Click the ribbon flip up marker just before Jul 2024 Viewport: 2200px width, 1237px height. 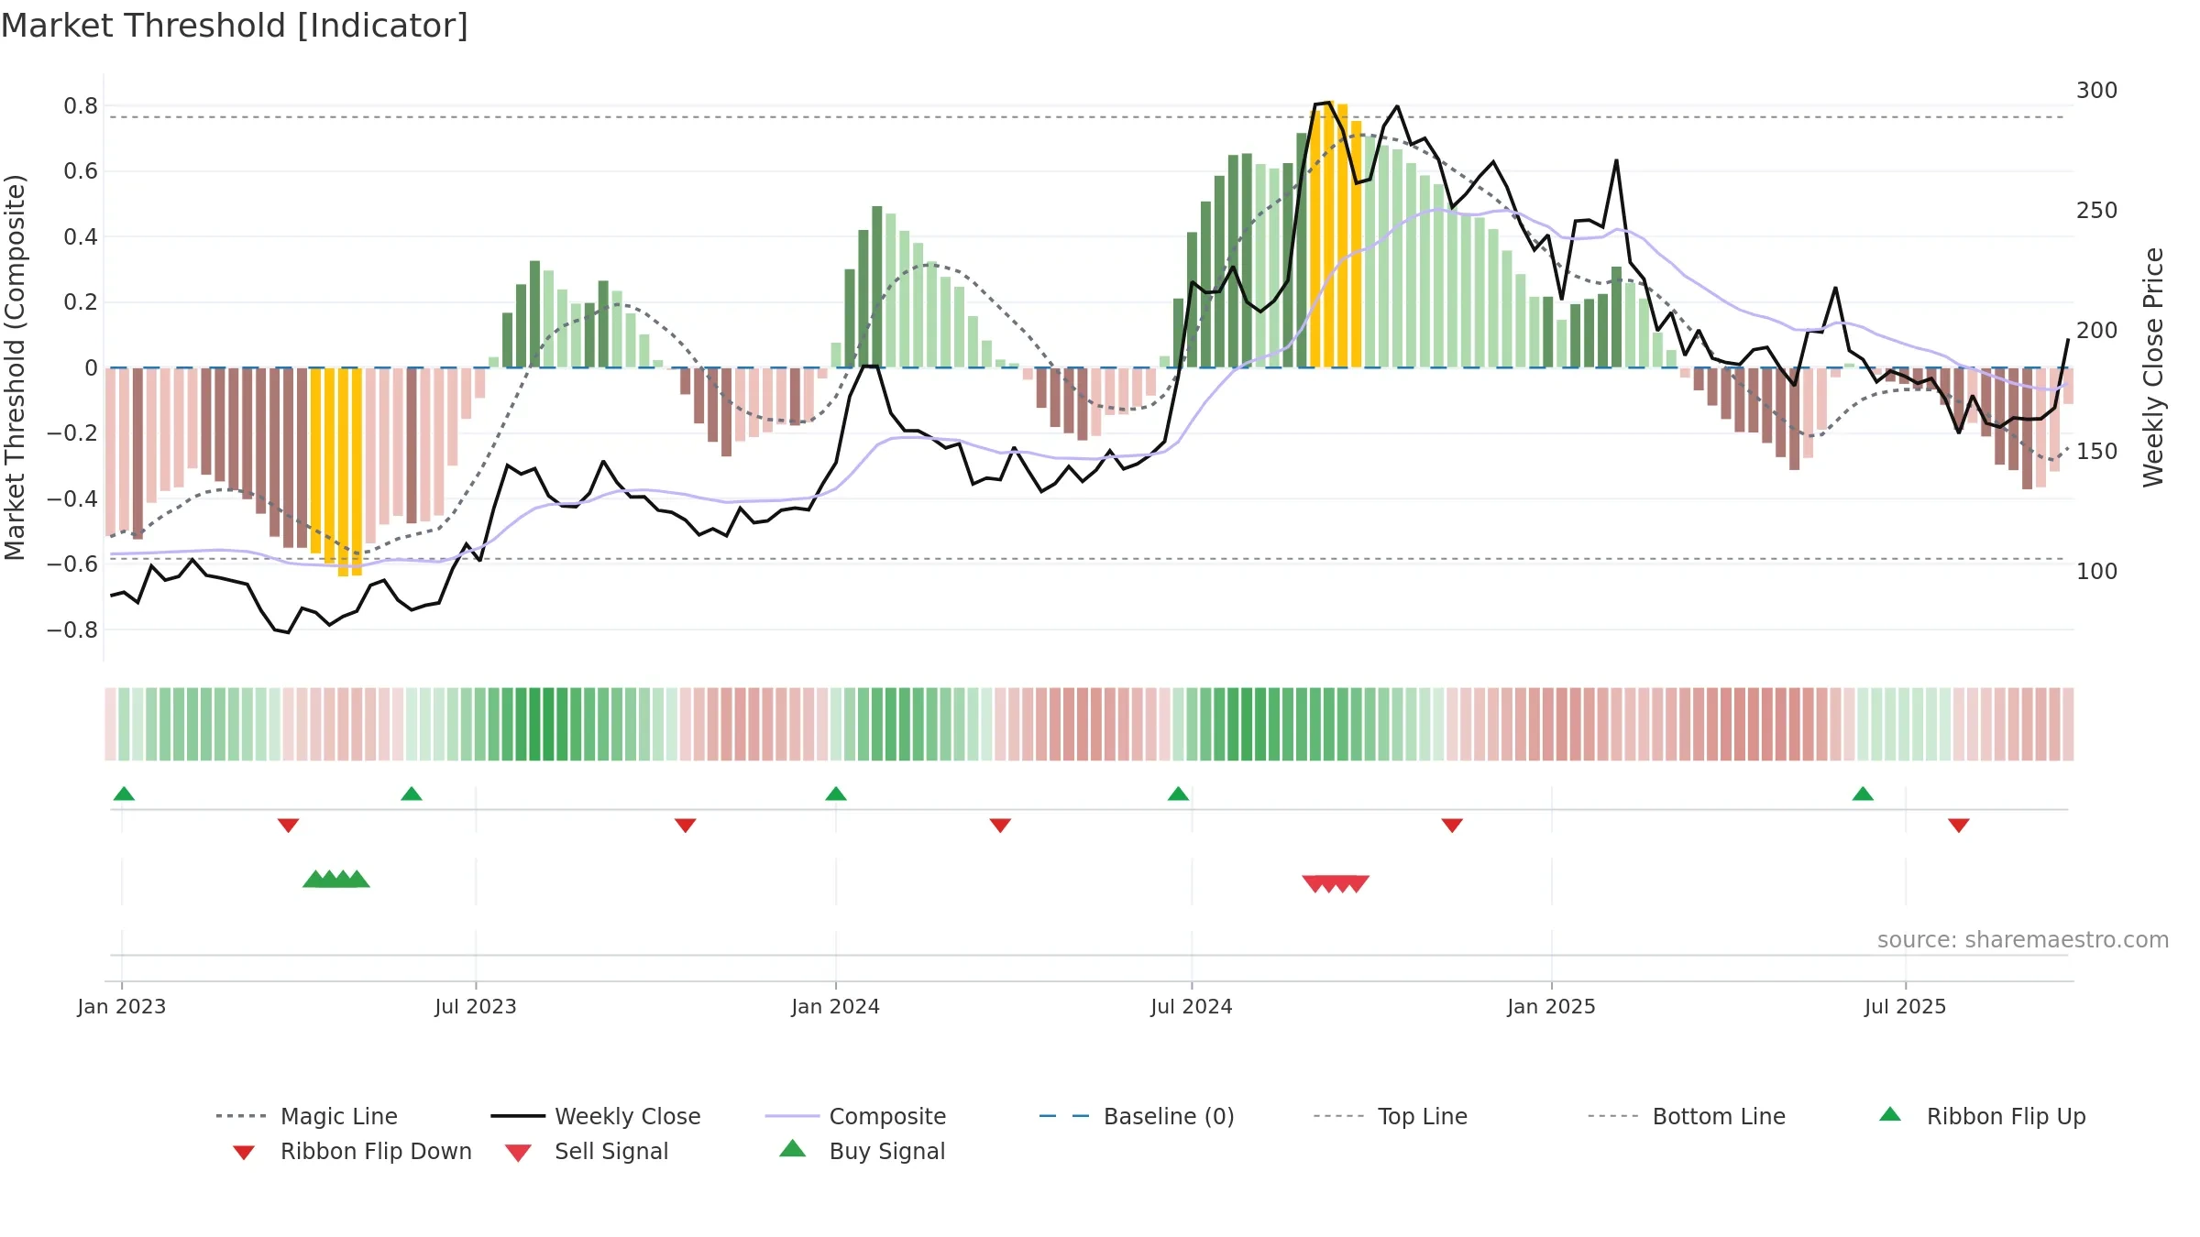click(x=1179, y=794)
